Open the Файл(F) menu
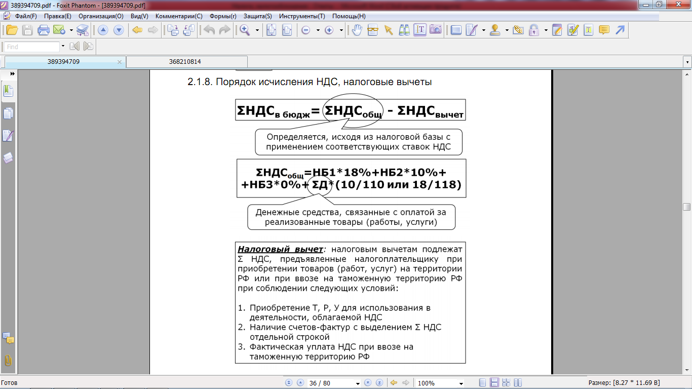The image size is (692, 389). pos(26,16)
